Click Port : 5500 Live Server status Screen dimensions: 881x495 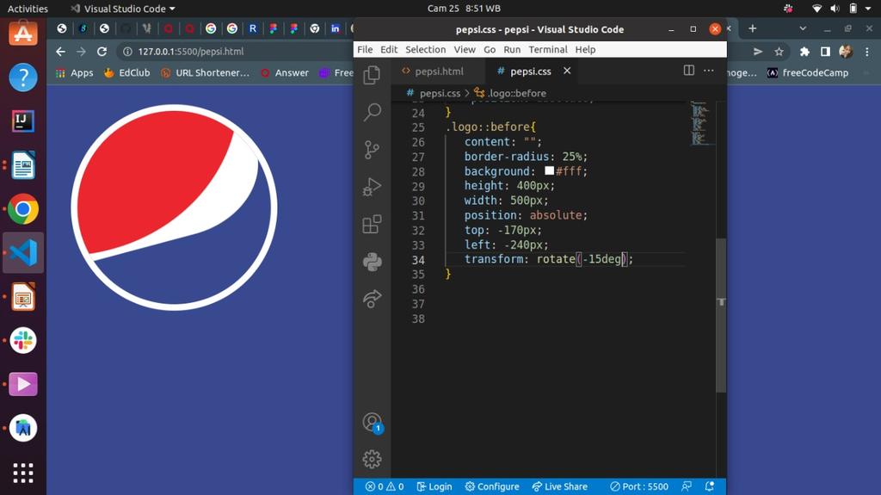(639, 486)
